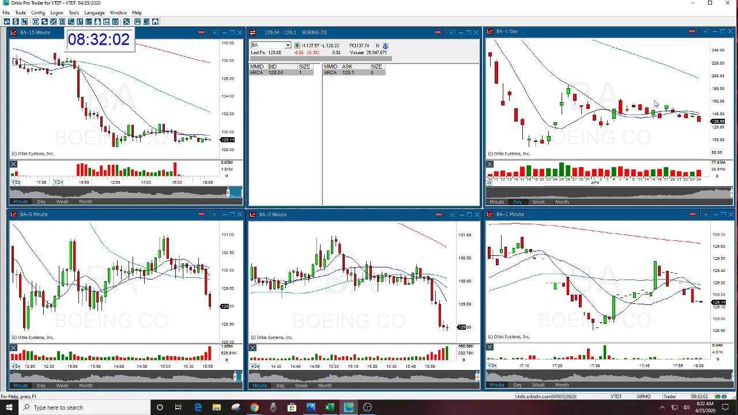Open the Windows Start menu

9,408
